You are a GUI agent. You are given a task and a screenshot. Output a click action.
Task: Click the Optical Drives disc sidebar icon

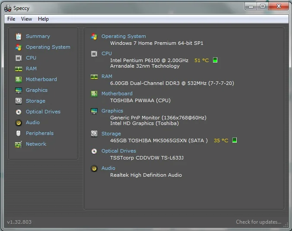coord(19,112)
